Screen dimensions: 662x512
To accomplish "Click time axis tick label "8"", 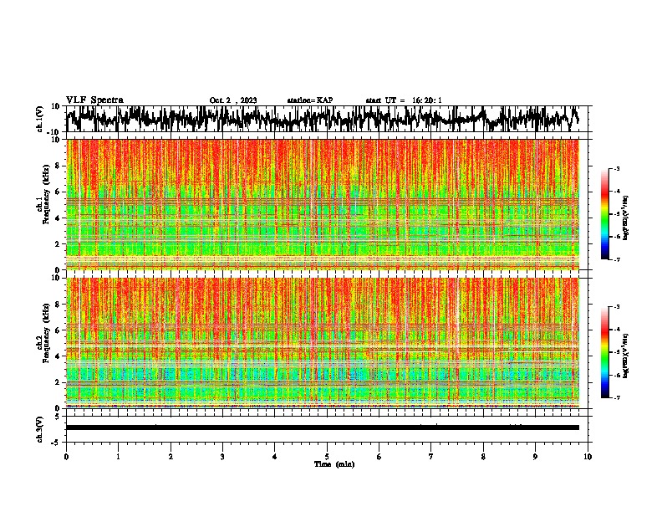I will [483, 457].
